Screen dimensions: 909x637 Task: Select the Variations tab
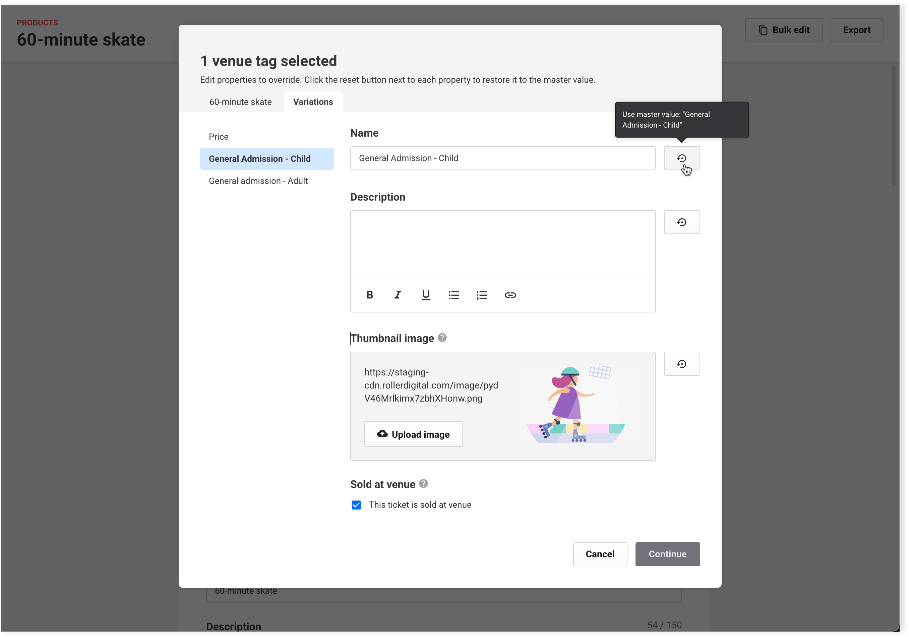(313, 102)
